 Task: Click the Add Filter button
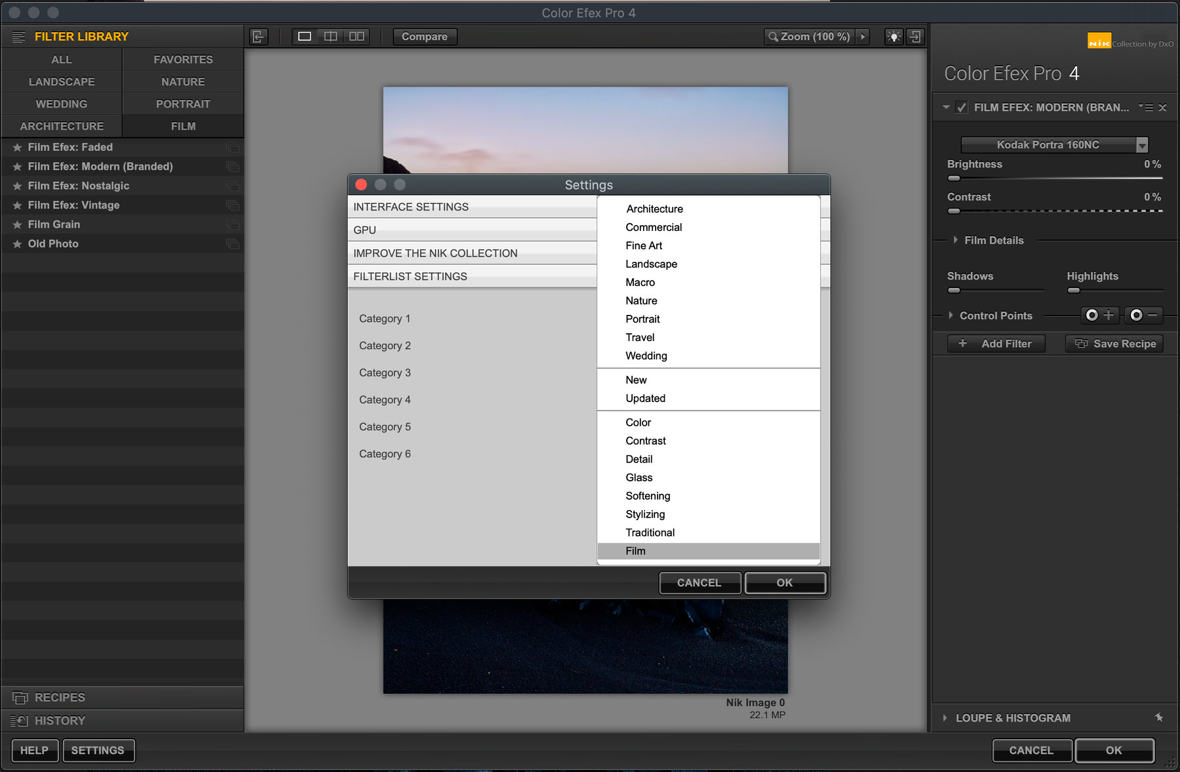coord(996,344)
